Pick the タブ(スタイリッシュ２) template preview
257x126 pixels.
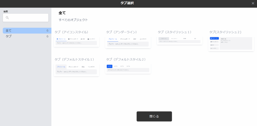click(x=231, y=44)
